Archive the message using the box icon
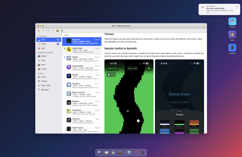This screenshot has height=157, width=242. (x=57, y=31)
